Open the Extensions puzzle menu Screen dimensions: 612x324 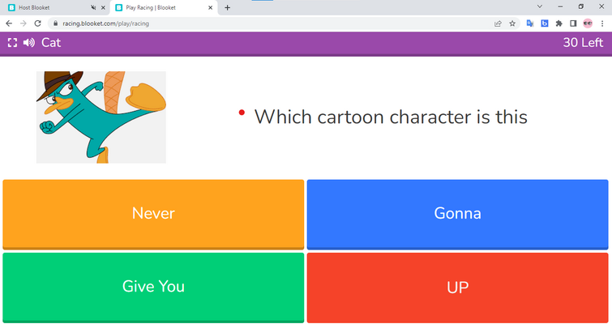tap(559, 23)
